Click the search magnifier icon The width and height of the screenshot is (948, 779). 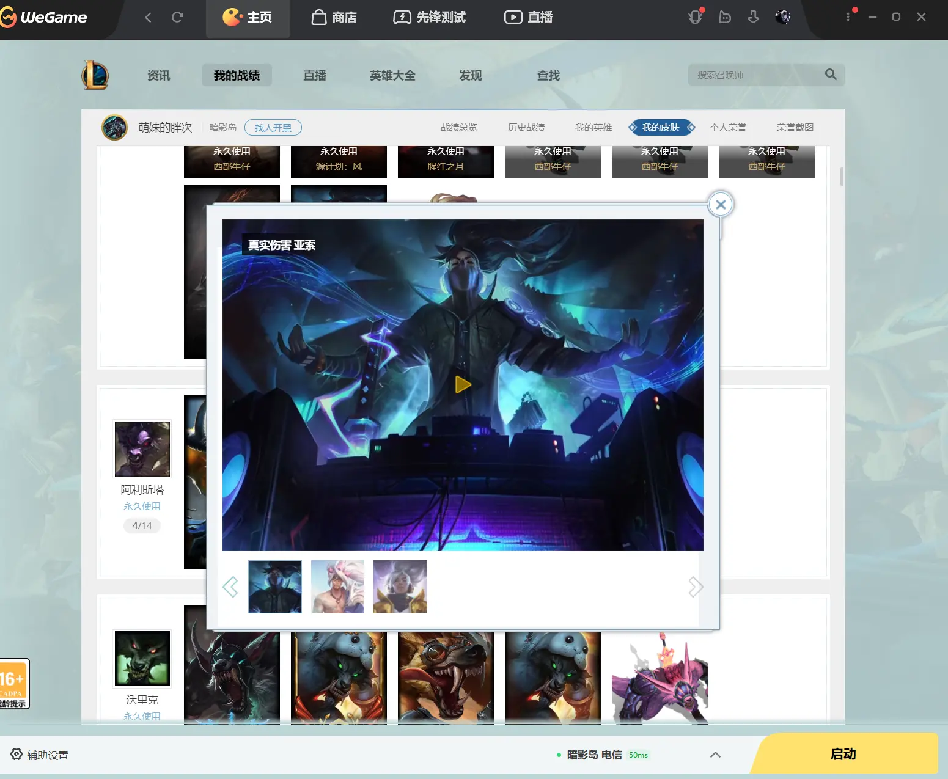click(831, 75)
